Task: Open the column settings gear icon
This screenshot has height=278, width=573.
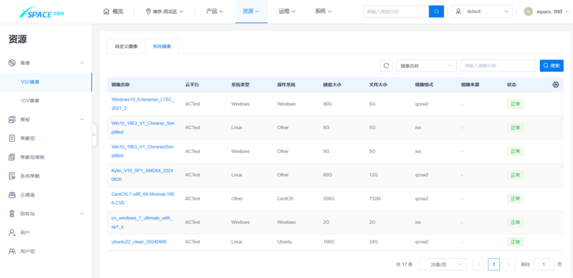Action: tap(556, 84)
